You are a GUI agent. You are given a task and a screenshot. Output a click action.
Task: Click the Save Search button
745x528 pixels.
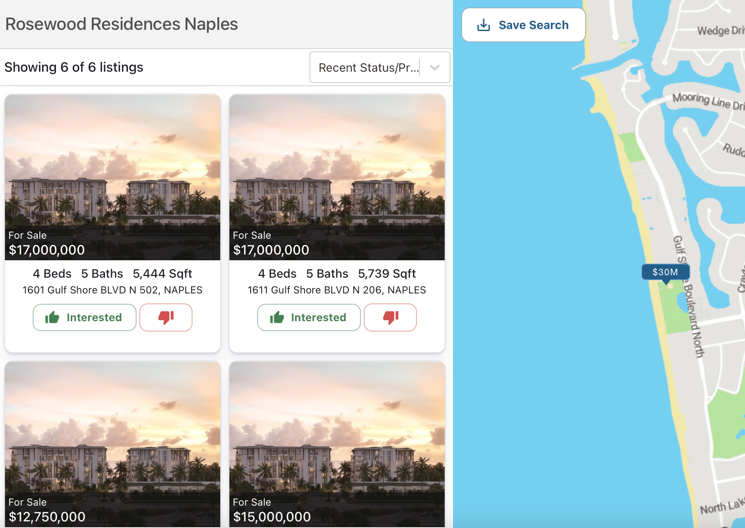523,25
